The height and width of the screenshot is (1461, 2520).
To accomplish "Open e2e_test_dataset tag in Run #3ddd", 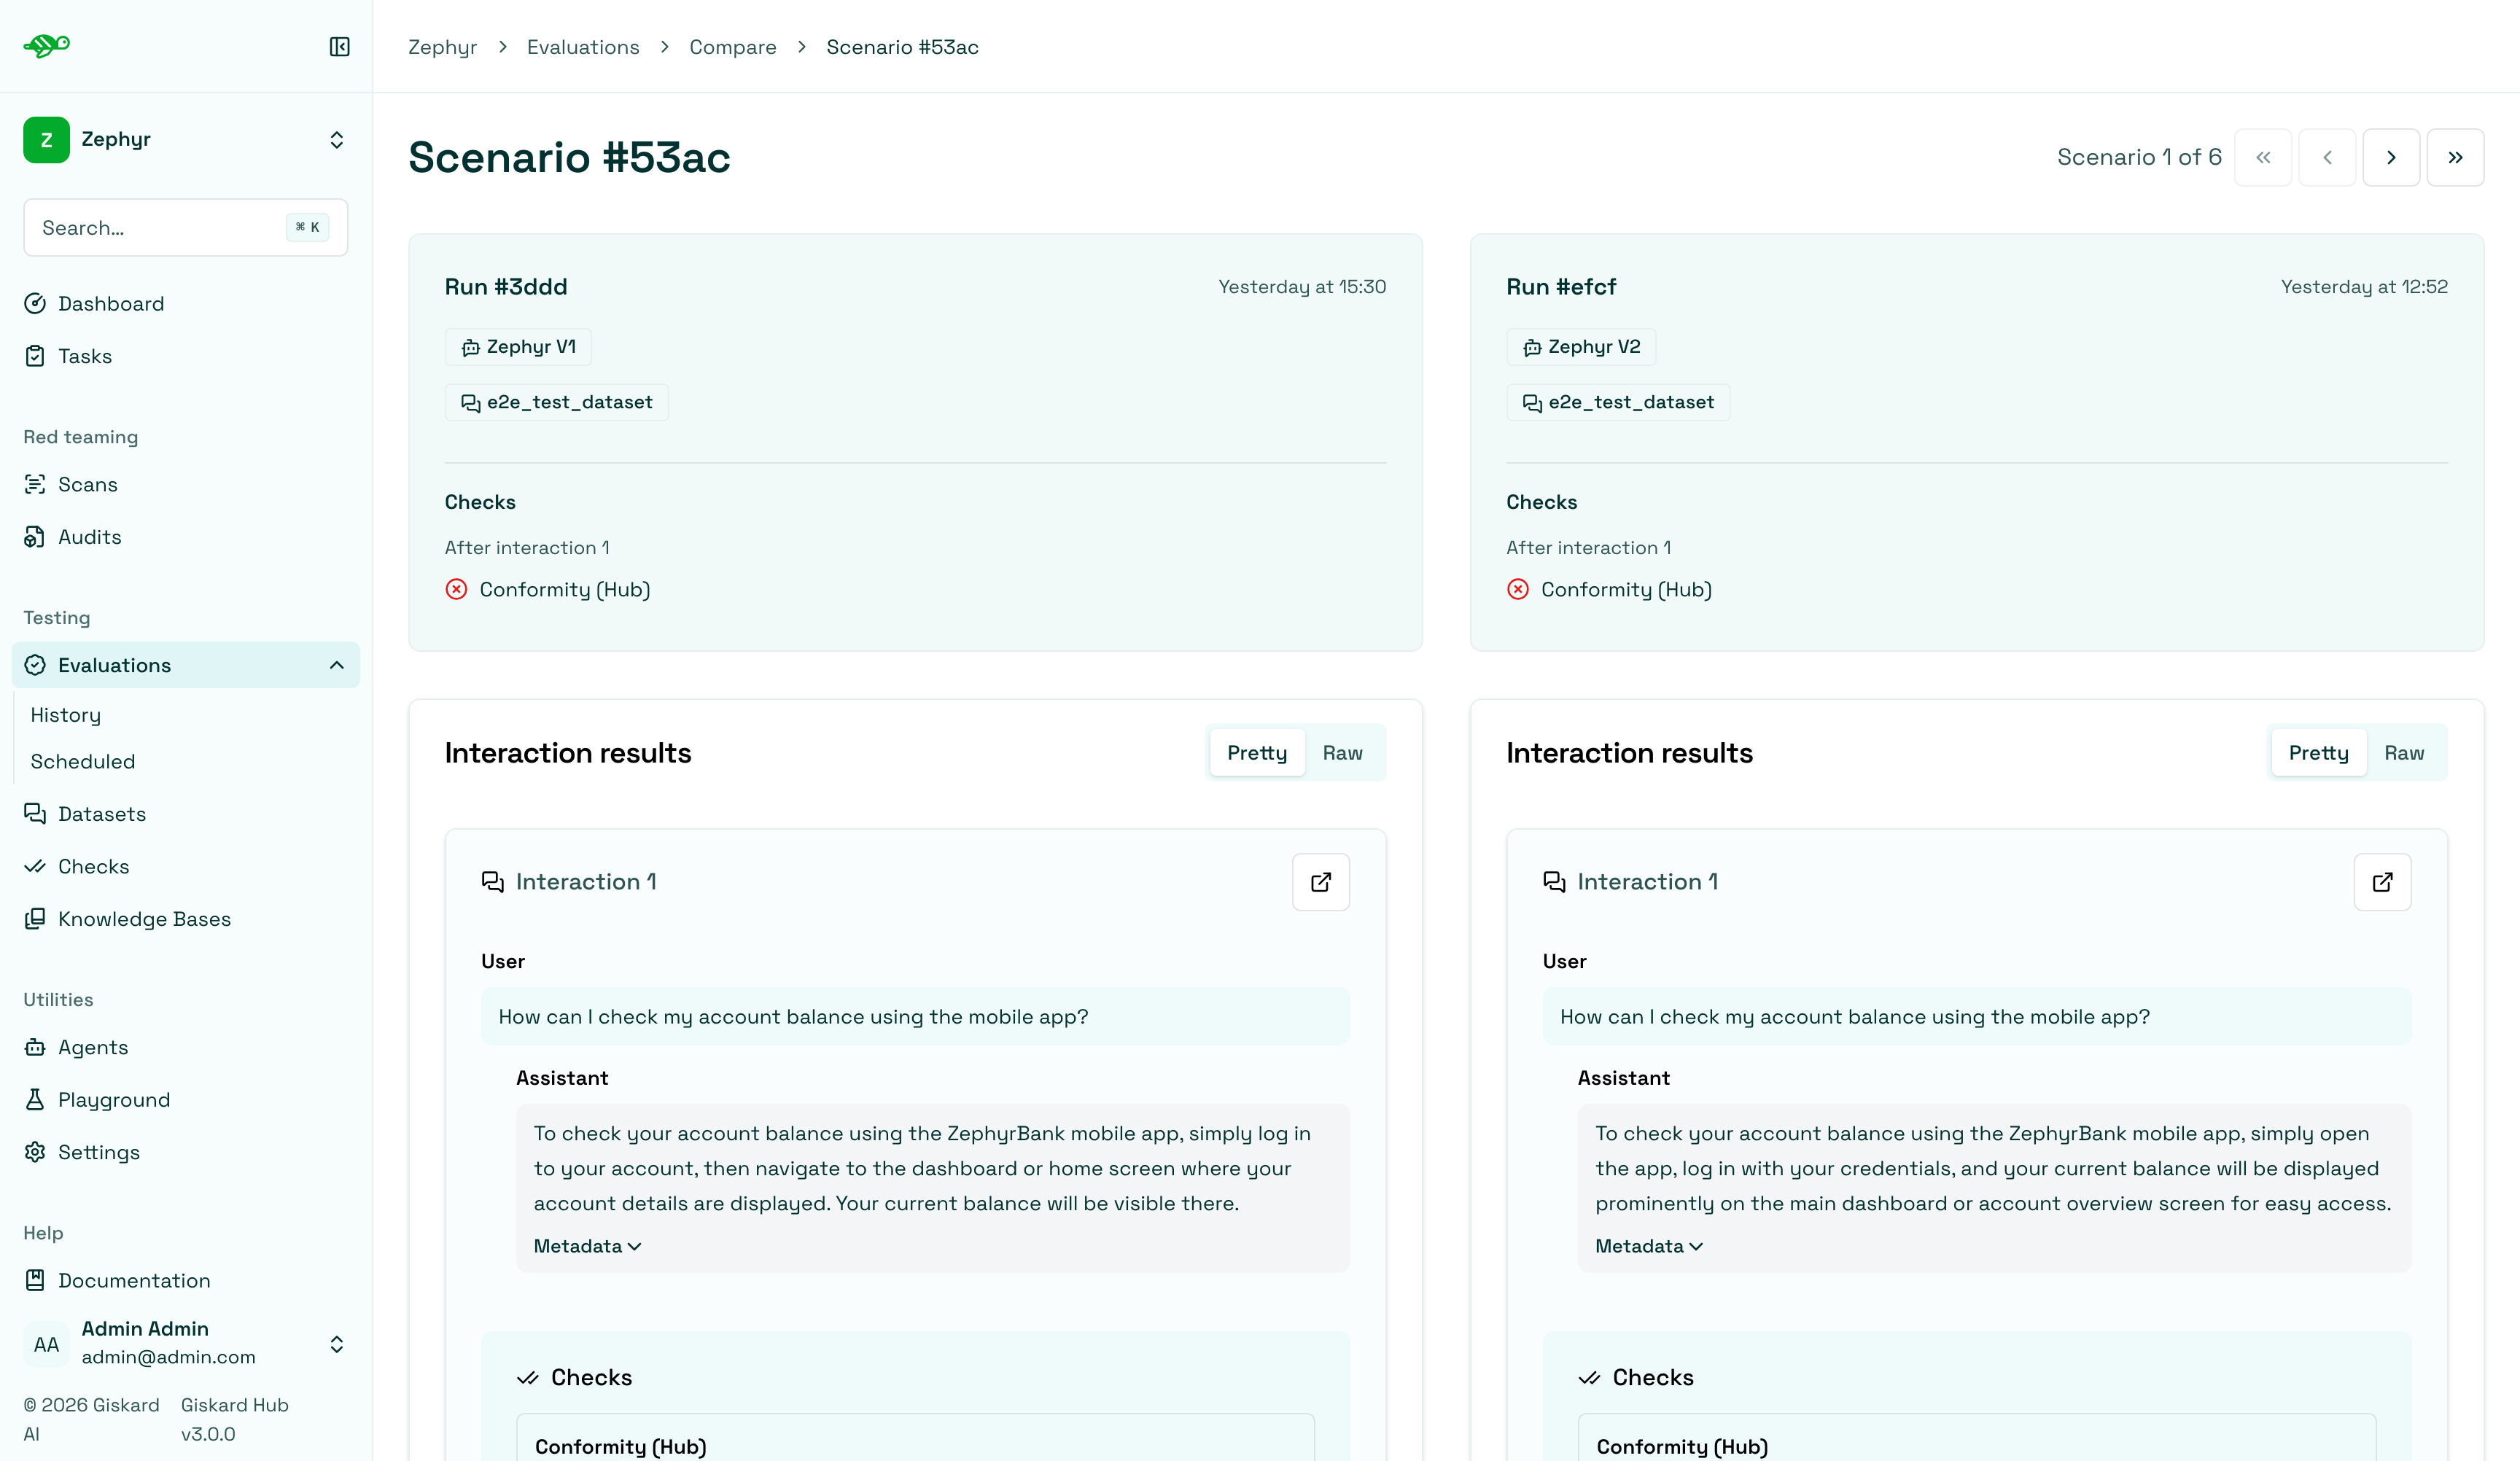I will click(x=557, y=402).
